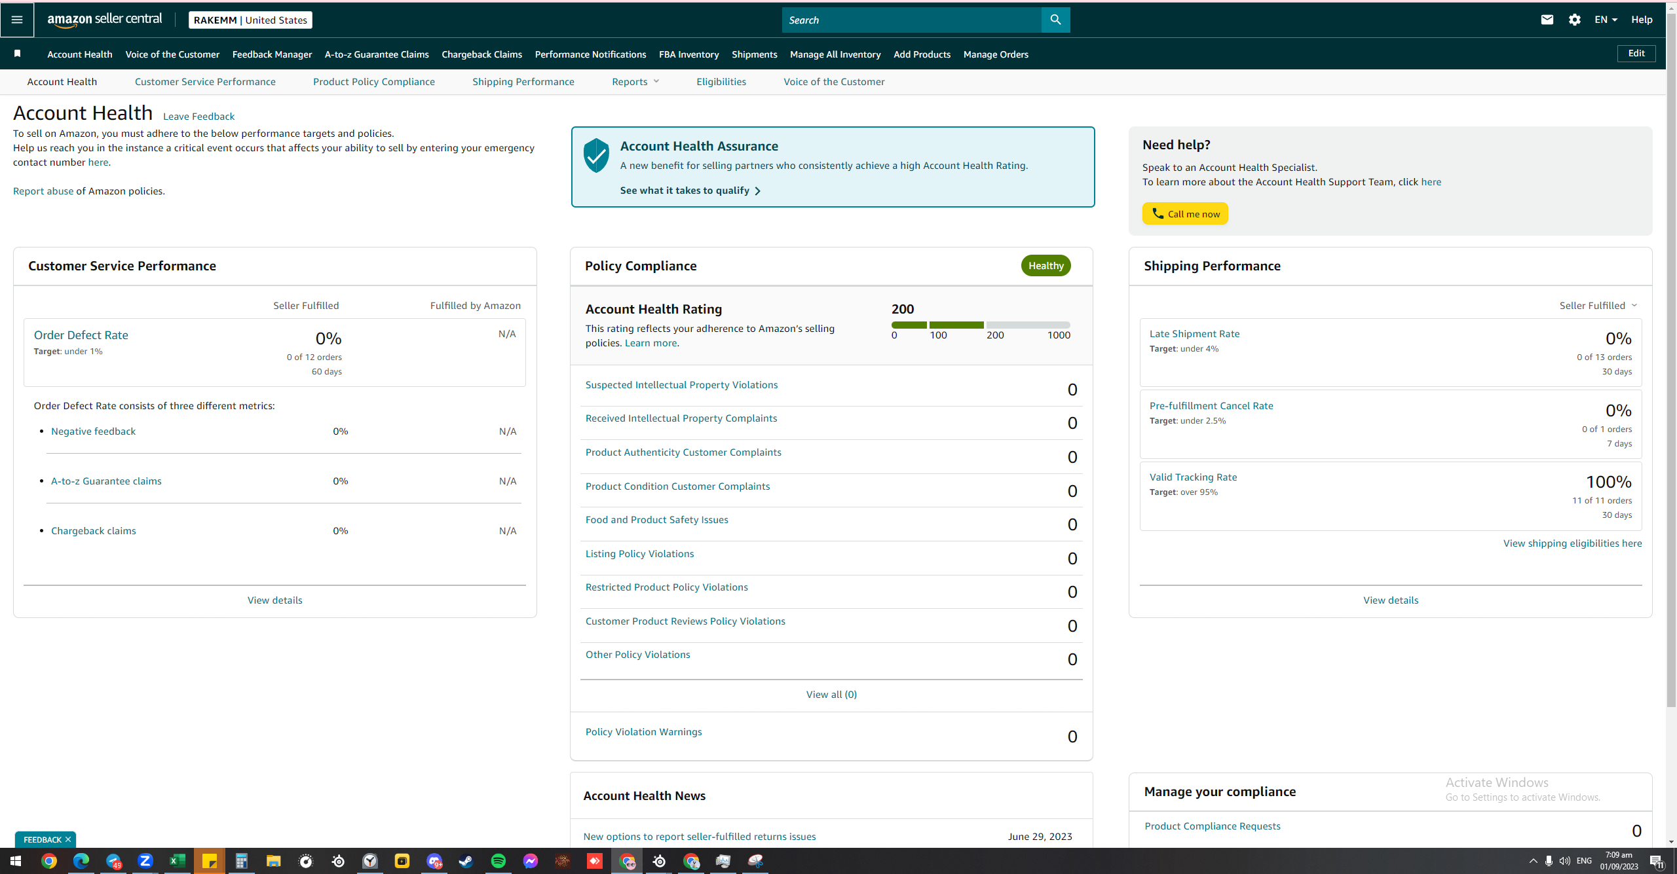Open the Valid Tracking Rate link
Viewport: 1677px width, 874px height.
tap(1193, 477)
